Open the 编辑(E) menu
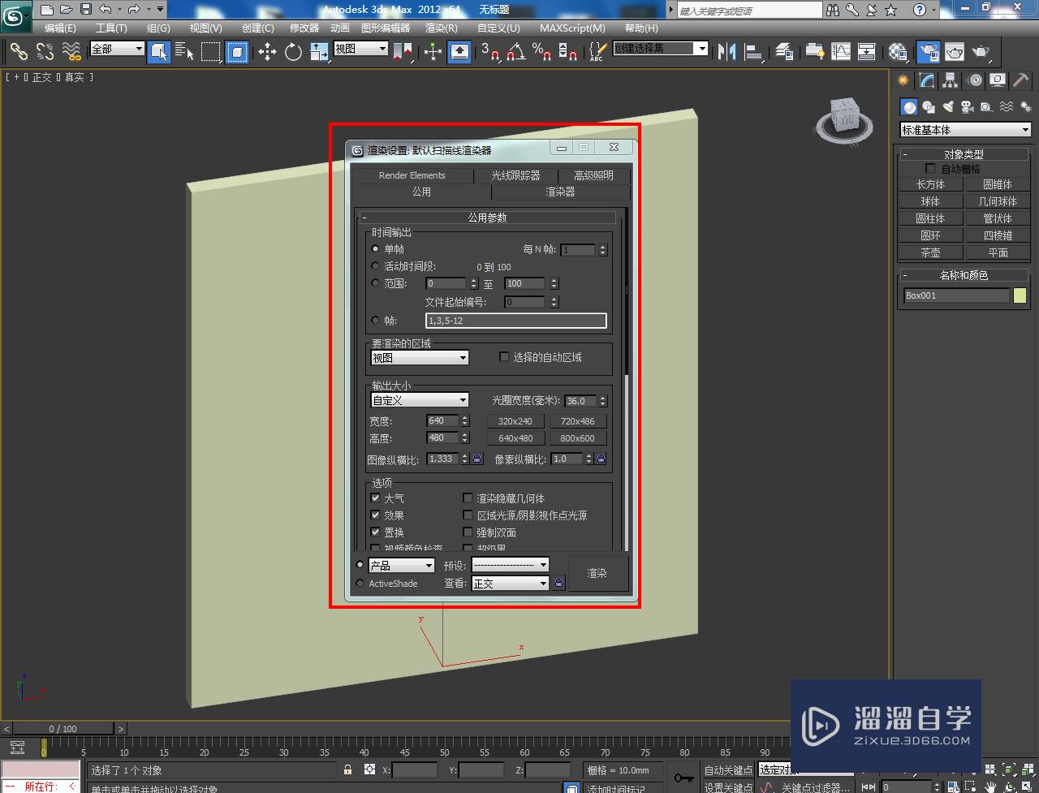Image resolution: width=1039 pixels, height=793 pixels. tap(60, 28)
